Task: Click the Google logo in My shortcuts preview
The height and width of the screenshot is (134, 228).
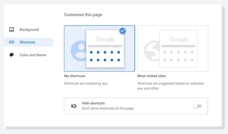Action: point(105,39)
